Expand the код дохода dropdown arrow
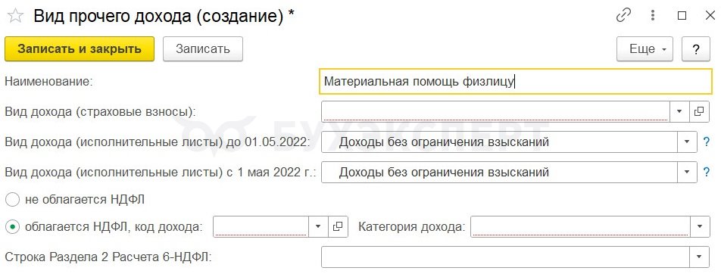The image size is (721, 274). 318,226
